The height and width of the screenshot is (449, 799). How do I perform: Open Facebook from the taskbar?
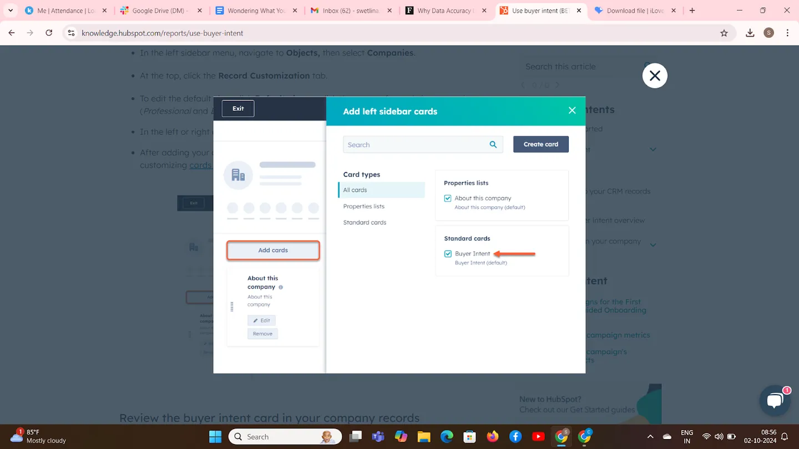pyautogui.click(x=515, y=437)
